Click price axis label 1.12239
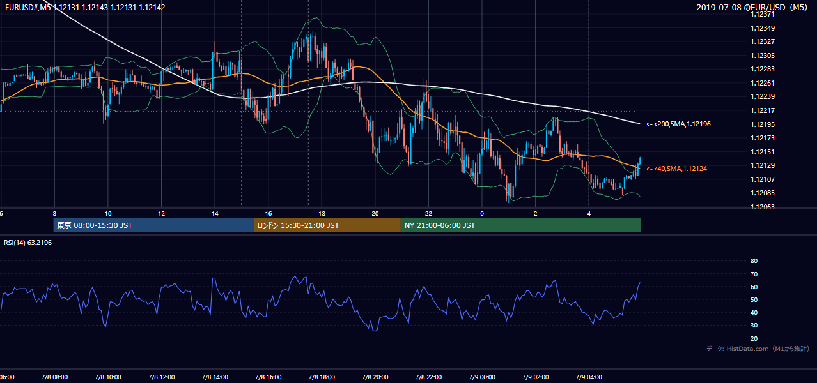 (x=763, y=96)
